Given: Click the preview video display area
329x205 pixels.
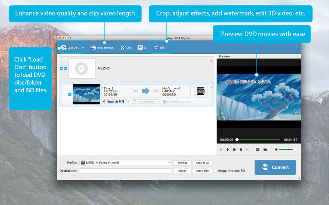Looking at the screenshot, I should tap(259, 97).
